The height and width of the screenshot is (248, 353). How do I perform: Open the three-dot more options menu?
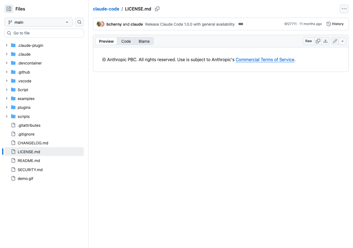click(344, 9)
